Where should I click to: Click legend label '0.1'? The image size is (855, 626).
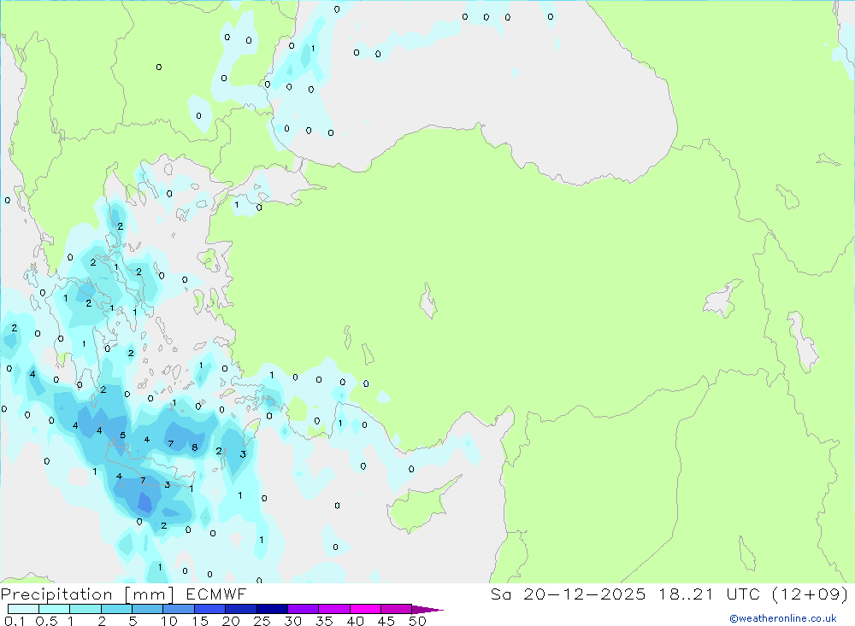coord(15,621)
